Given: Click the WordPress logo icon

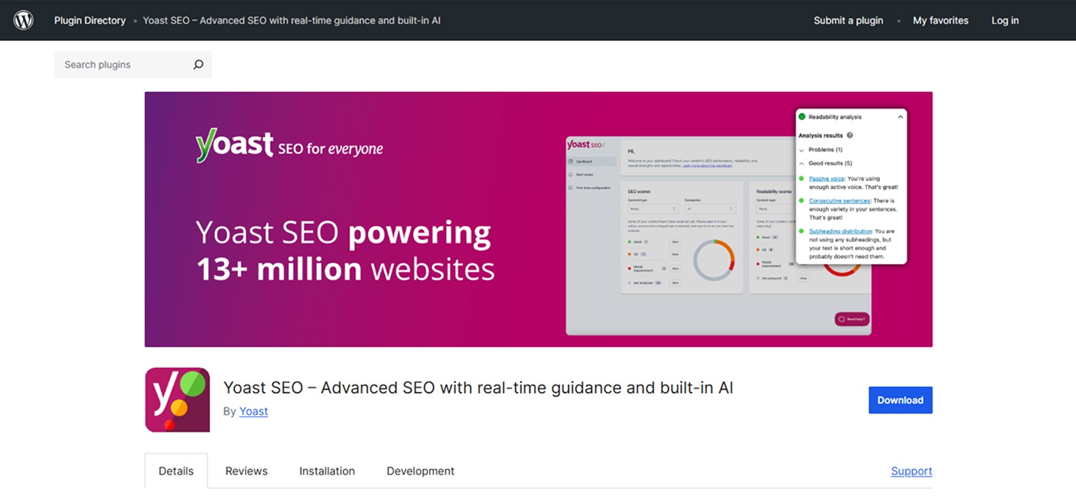Looking at the screenshot, I should (x=23, y=20).
